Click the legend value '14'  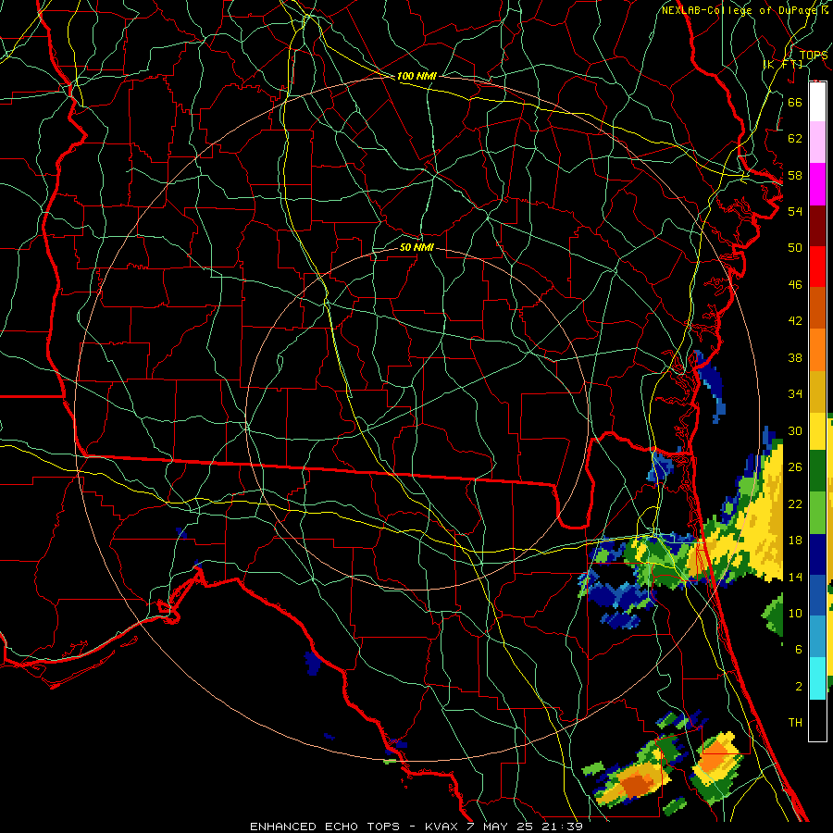tap(795, 577)
